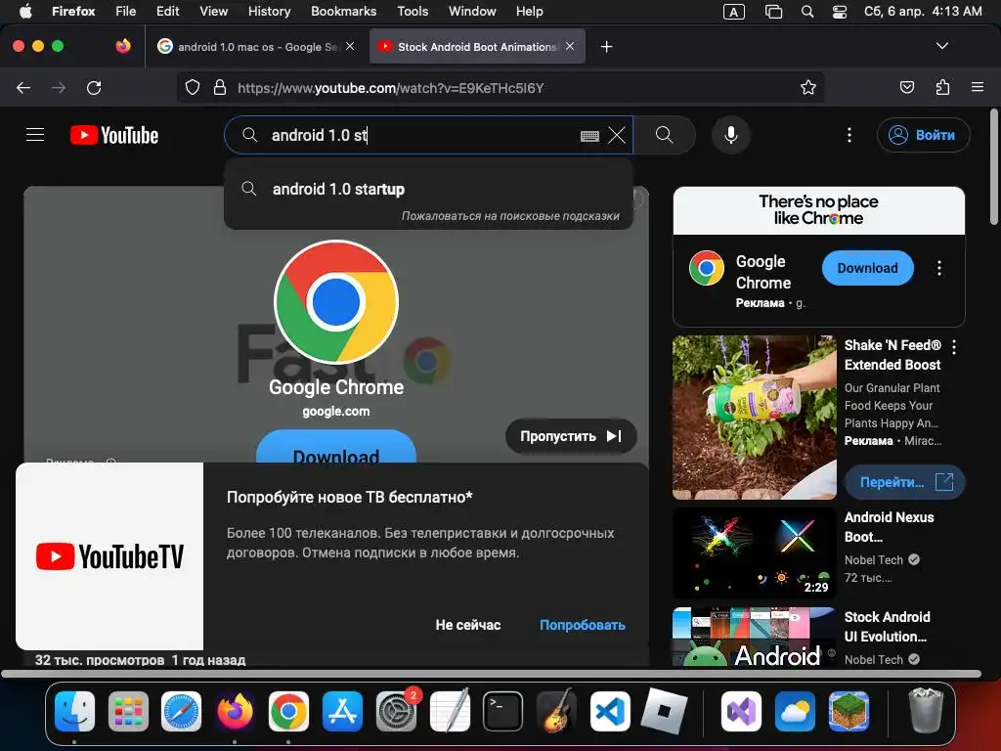Open the Trash in the Dock
Viewport: 1001px width, 751px height.
tap(926, 711)
